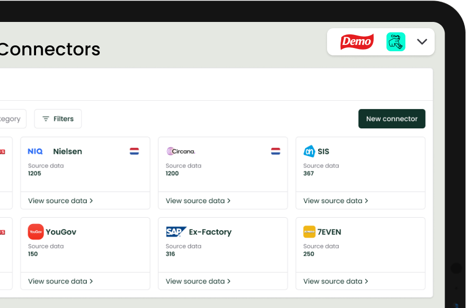466x308 pixels.
Task: Click the YouGov card title
Action: point(61,232)
